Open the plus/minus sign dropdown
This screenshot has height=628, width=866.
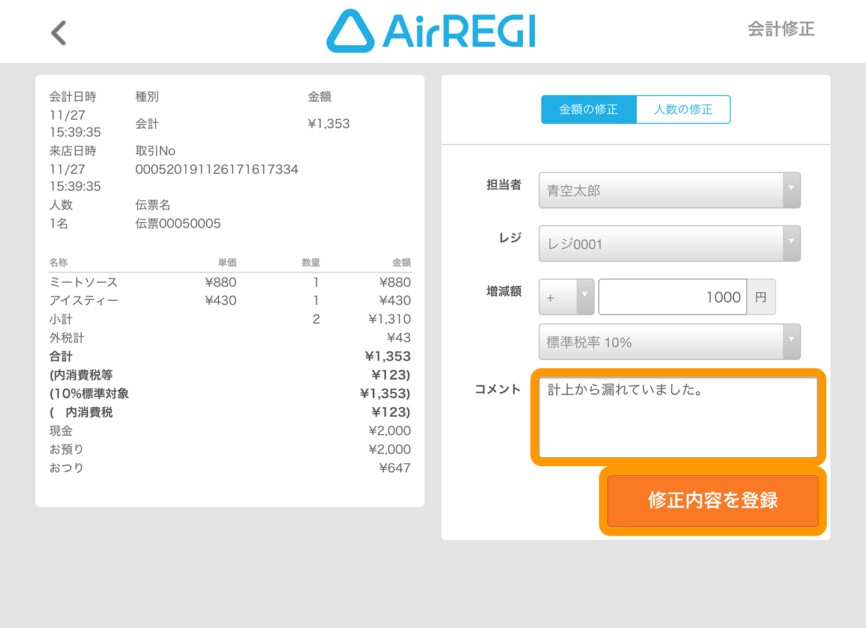pyautogui.click(x=567, y=297)
